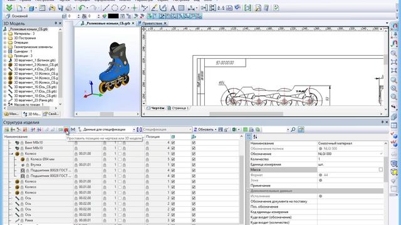
Task: Click the Обозначение value field NLGI 000
Action: [x=350, y=154]
